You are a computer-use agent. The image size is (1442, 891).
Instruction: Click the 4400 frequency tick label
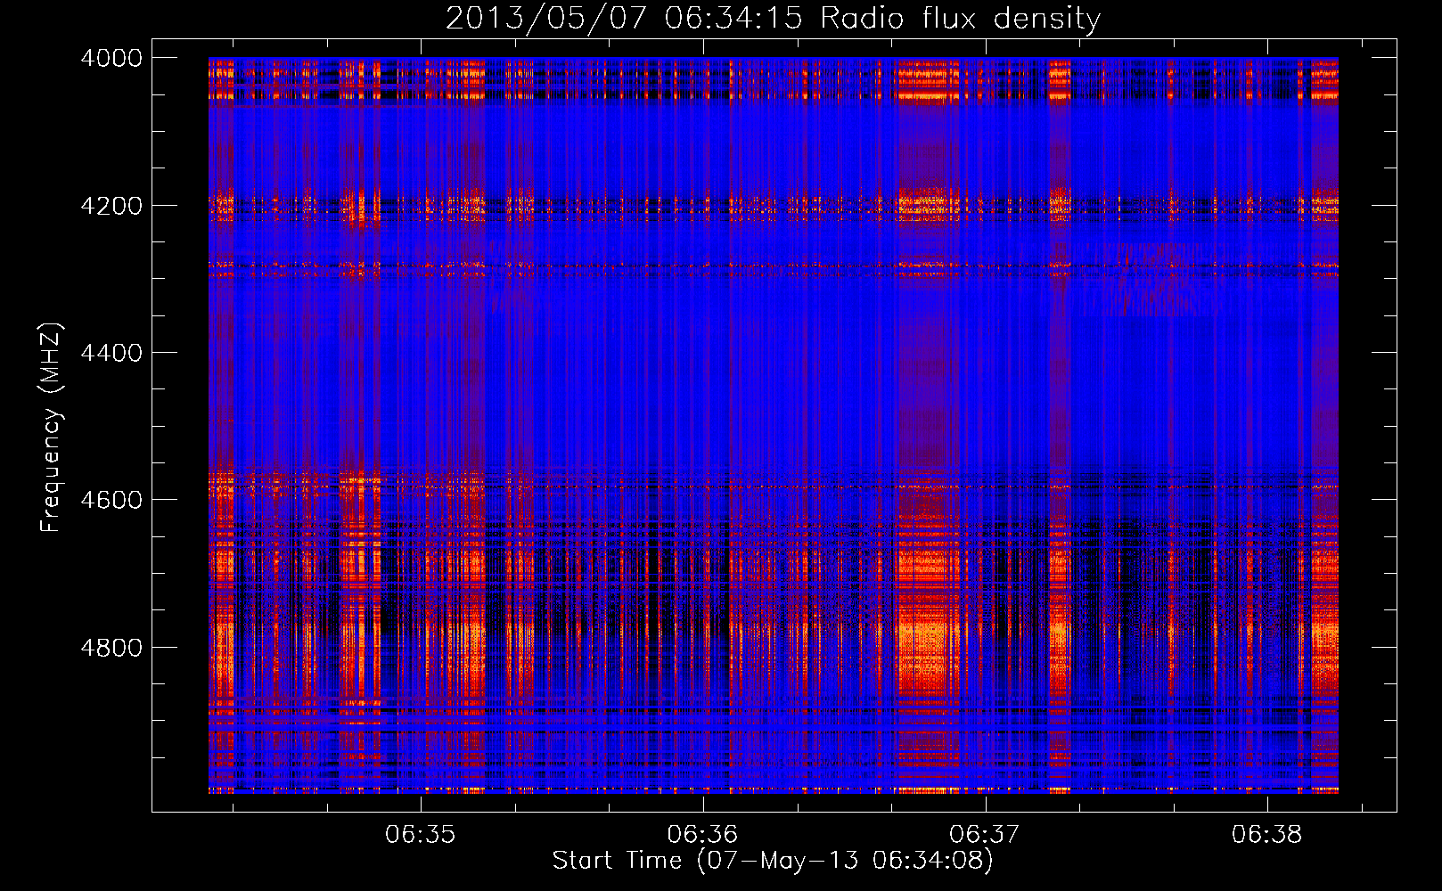coord(111,353)
